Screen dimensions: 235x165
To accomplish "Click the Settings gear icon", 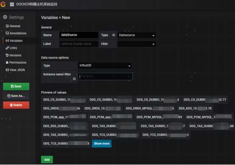I will point(5,17).
